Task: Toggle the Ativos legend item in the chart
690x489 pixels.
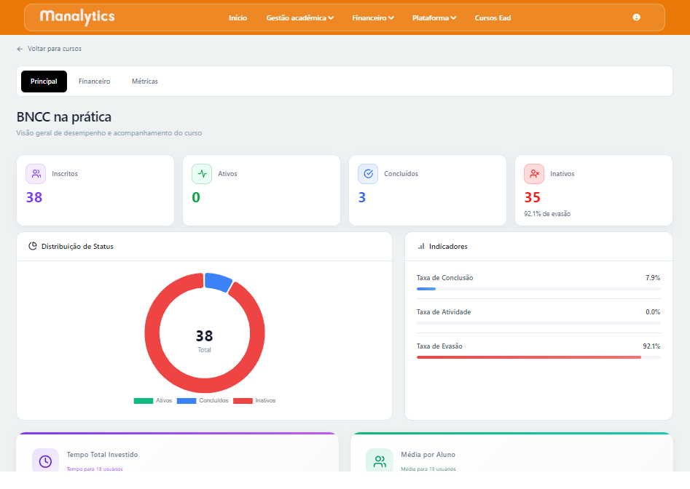Action: pyautogui.click(x=153, y=401)
